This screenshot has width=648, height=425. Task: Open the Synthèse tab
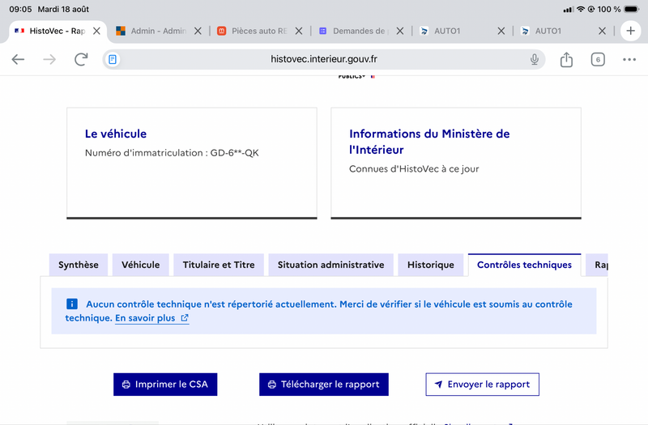(78, 265)
